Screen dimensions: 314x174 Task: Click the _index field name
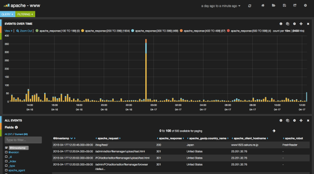[x=12, y=161]
